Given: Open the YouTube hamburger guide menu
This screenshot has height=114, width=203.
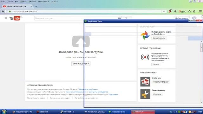Looking at the screenshot, I should [x=6, y=18].
